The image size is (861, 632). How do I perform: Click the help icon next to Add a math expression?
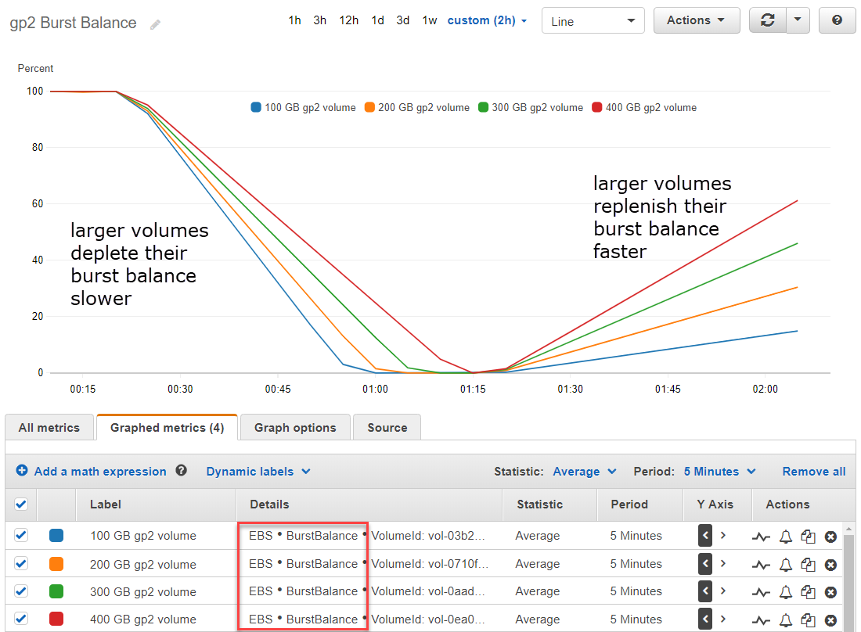tap(182, 471)
